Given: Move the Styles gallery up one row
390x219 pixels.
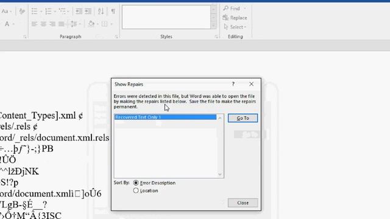Looking at the screenshot, I should point(214,9).
